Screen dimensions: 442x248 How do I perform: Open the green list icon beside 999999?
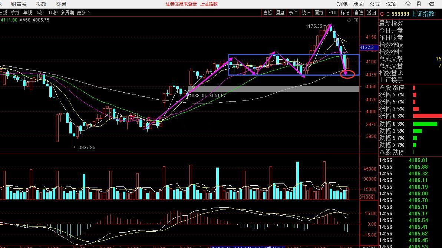[388, 14]
